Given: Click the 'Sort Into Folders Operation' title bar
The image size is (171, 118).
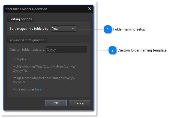Looking at the screenshot, I should 26,9.
